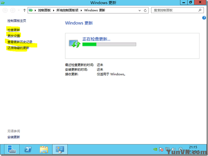
Task: Open help with the blue question mark
Action: [x=204, y=18]
